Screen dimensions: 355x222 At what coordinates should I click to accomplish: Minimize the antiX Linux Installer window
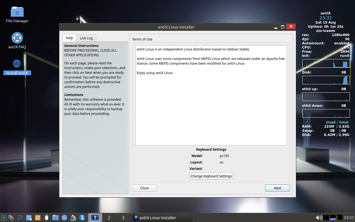tap(276, 27)
